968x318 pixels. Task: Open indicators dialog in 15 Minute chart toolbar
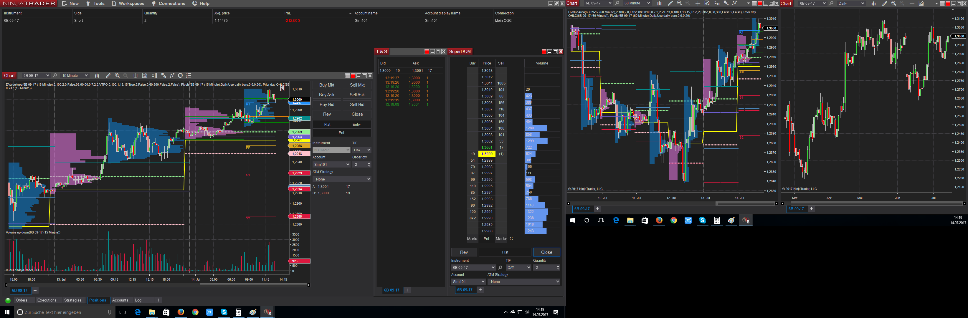coord(163,75)
